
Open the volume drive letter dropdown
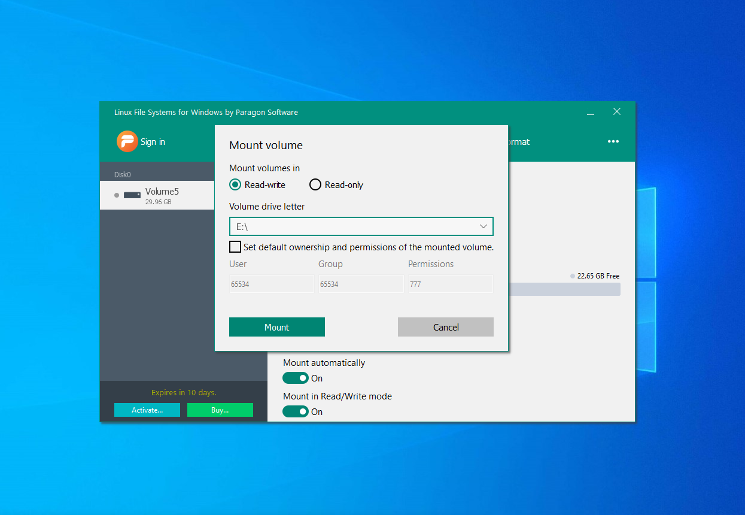point(484,226)
